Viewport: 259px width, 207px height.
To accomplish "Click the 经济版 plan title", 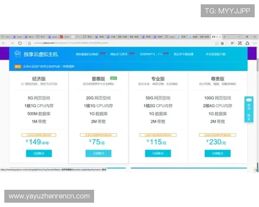I will pos(39,78).
